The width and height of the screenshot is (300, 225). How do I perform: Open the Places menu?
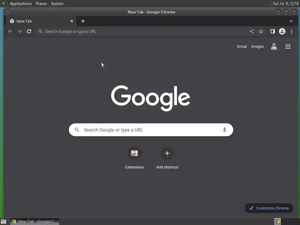41,4
